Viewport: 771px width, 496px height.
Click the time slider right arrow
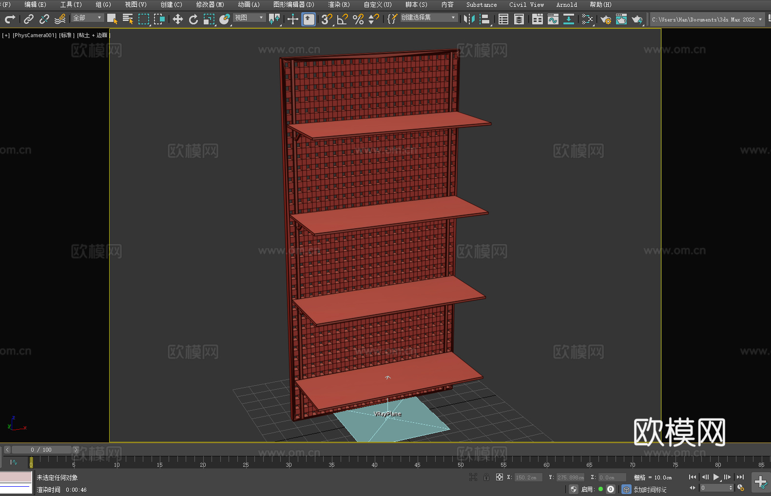(76, 450)
